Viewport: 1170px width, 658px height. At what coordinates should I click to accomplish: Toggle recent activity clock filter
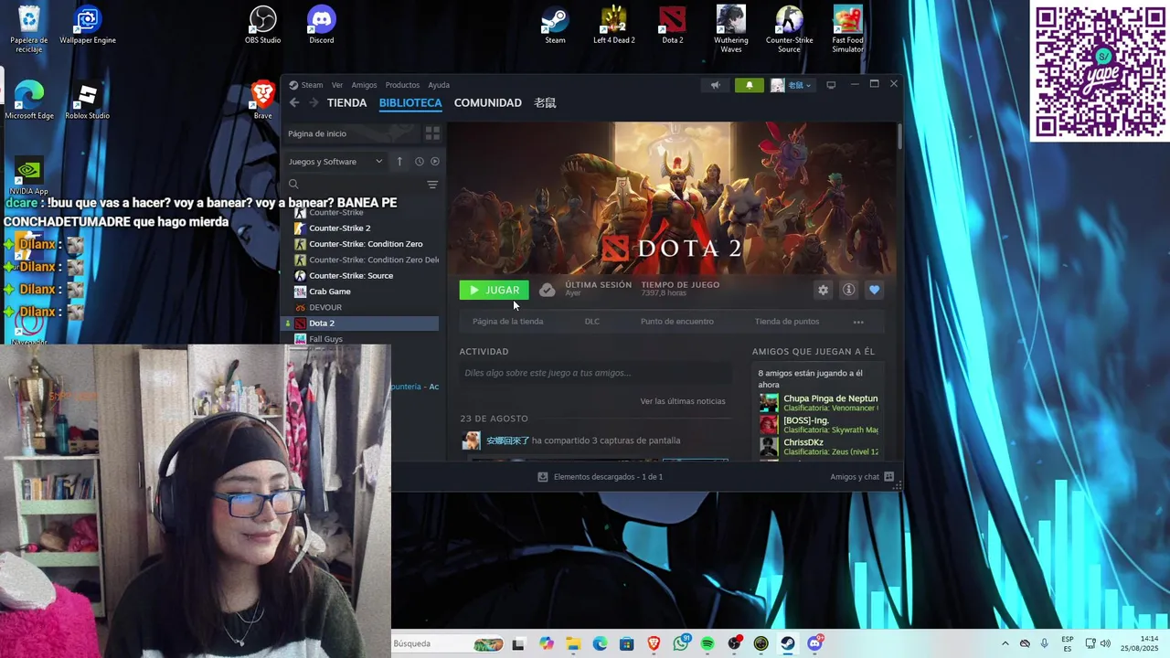[420, 162]
